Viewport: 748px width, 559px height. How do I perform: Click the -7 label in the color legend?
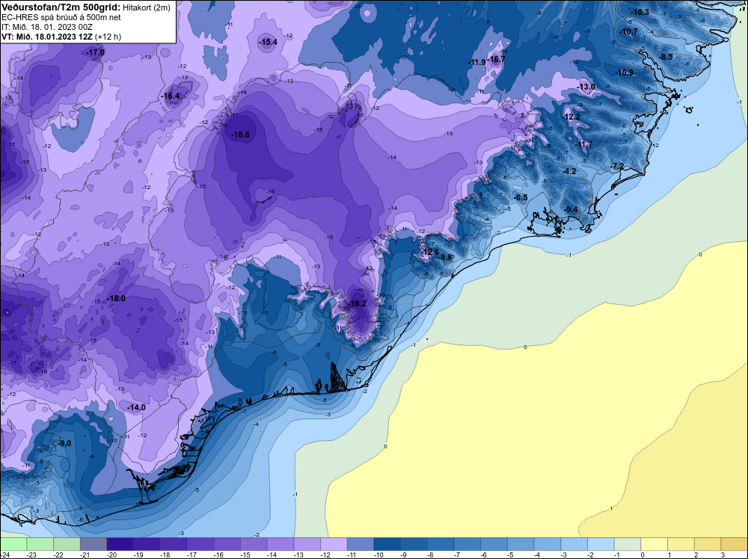coord(458,555)
